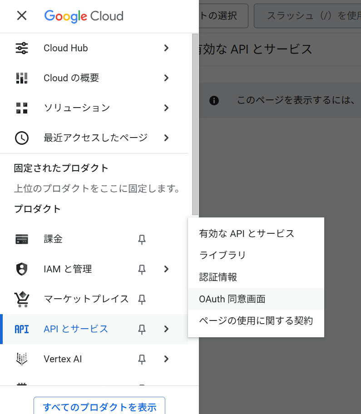Screen dimensions: 361x414
Task: Expand the IAM と管理 submenu arrow
Action: click(x=166, y=269)
